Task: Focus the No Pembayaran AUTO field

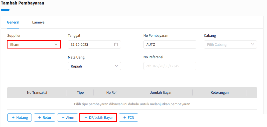Action: (x=170, y=44)
